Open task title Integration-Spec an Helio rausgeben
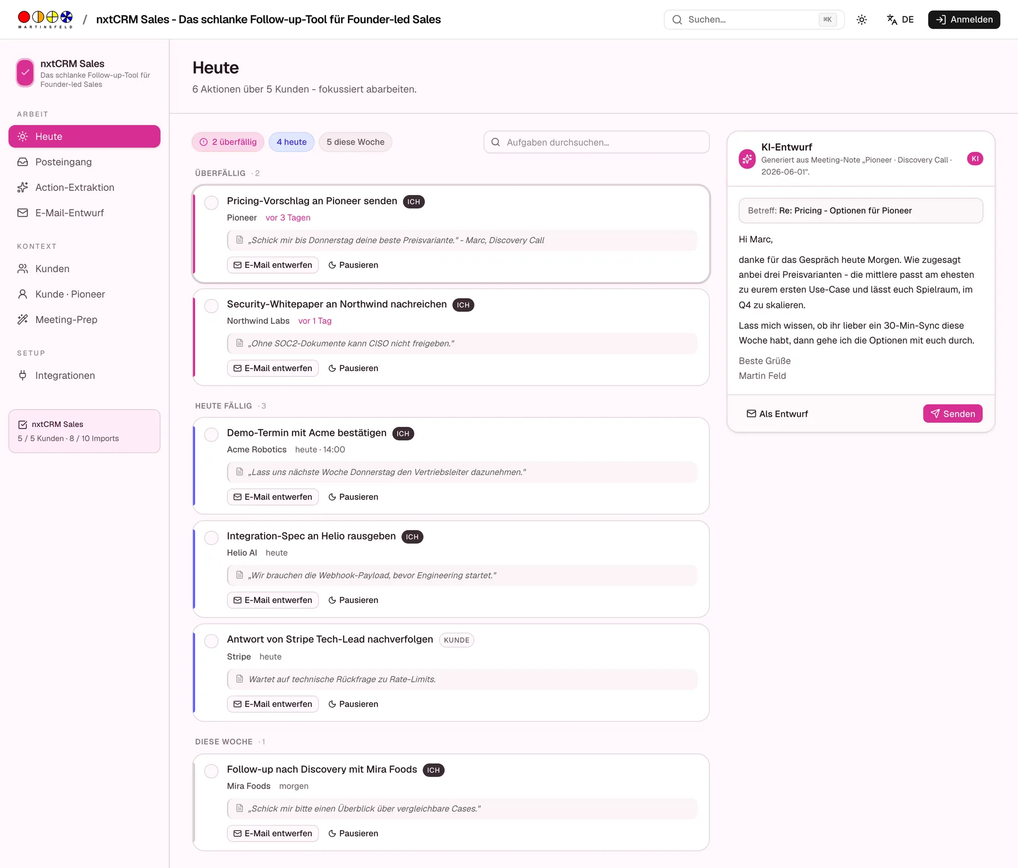Viewport: 1018px width, 868px height. tap(311, 536)
